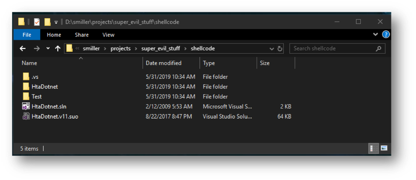Open the Share ribbon tab
The height and width of the screenshot is (180, 416).
coord(82,35)
